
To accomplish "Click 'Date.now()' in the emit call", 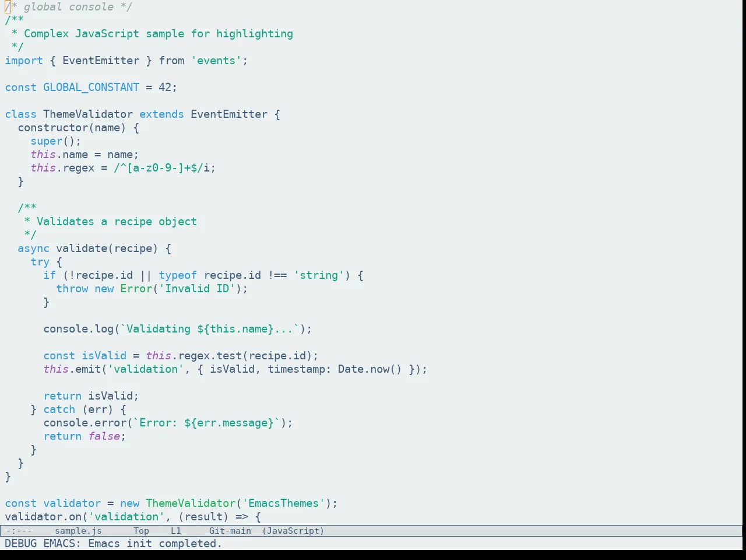I will (x=370, y=369).
